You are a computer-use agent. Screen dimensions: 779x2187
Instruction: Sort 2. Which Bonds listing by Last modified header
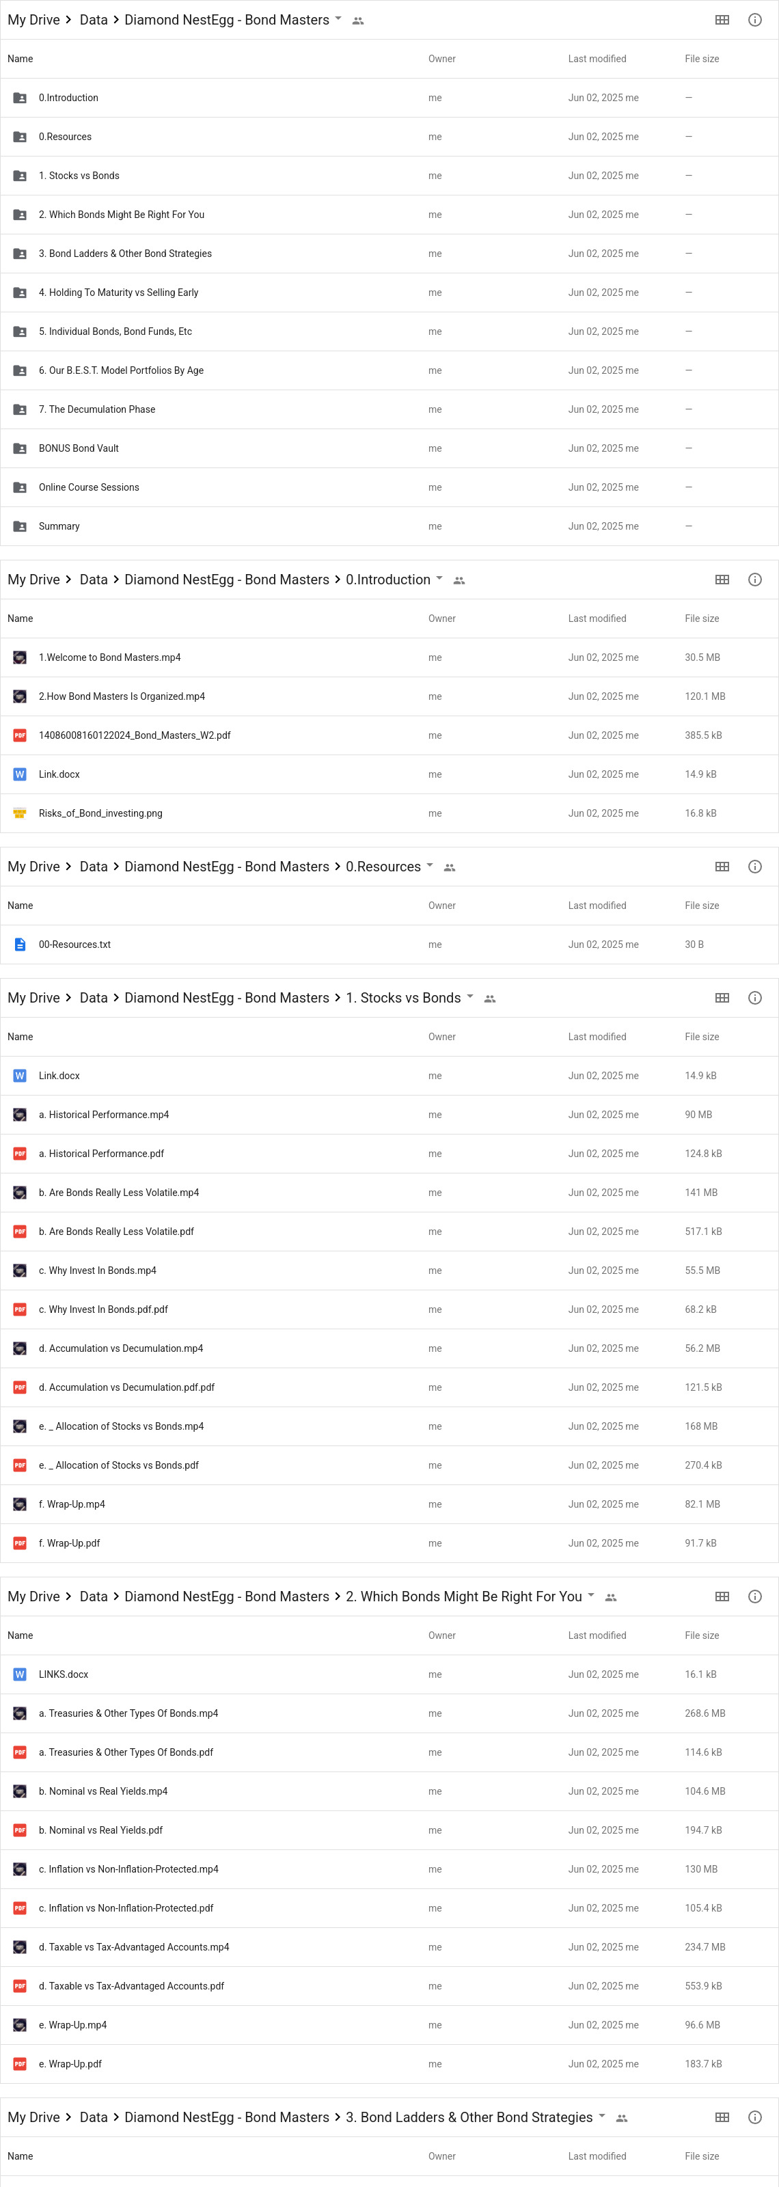pos(597,1635)
